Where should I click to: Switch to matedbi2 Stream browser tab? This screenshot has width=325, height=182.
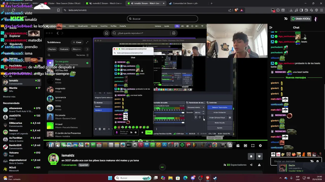click(104, 3)
